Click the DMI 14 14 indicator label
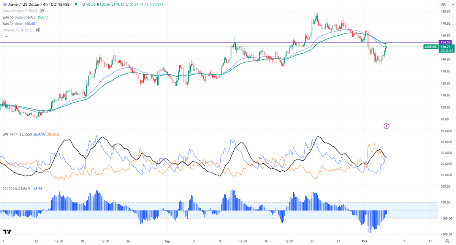 click(9, 134)
